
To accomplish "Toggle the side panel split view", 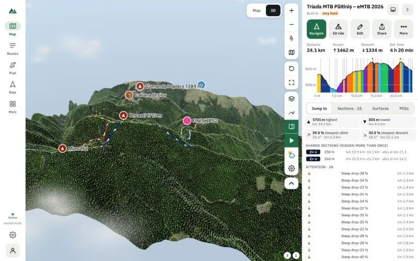I will [292, 126].
